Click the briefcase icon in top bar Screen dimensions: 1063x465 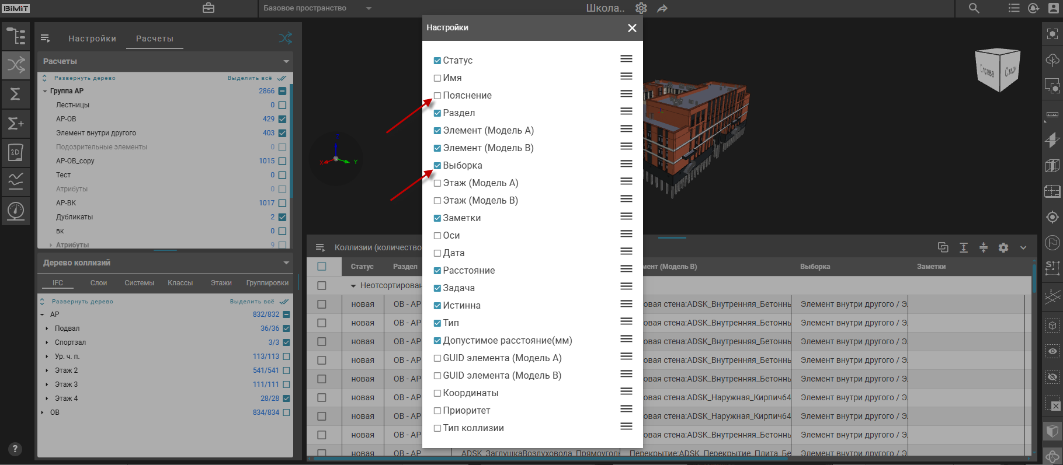(x=209, y=8)
